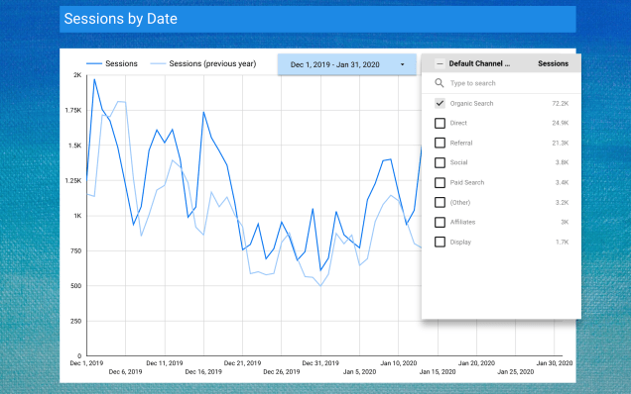Click the Dec 1, 2019 axis label
This screenshot has height=394, width=631.
point(86,363)
